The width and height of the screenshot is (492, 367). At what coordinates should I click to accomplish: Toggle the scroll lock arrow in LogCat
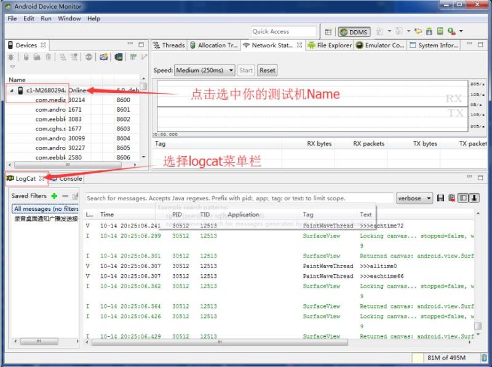[474, 197]
